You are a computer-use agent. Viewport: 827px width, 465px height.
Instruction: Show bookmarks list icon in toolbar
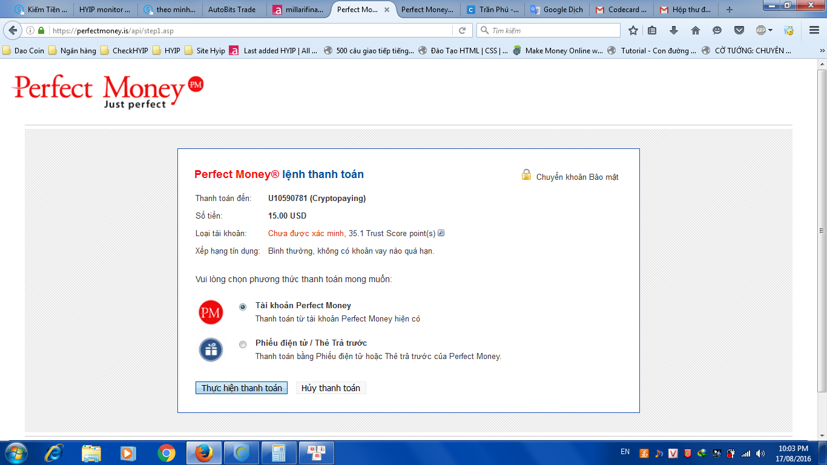coord(652,30)
